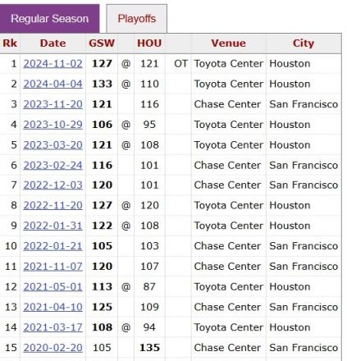The width and height of the screenshot is (347, 361).
Task: Click the City column header
Action: [x=304, y=43]
